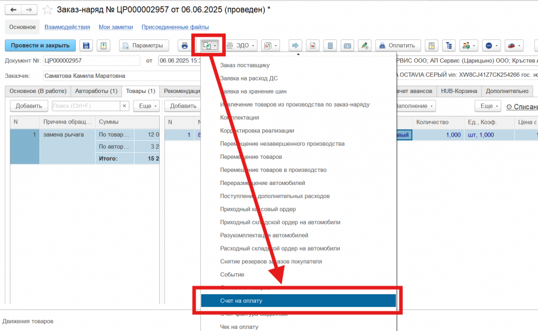Click the Поиск (Ctrl+F) search field
The width and height of the screenshot is (538, 331).
pyautogui.click(x=86, y=106)
